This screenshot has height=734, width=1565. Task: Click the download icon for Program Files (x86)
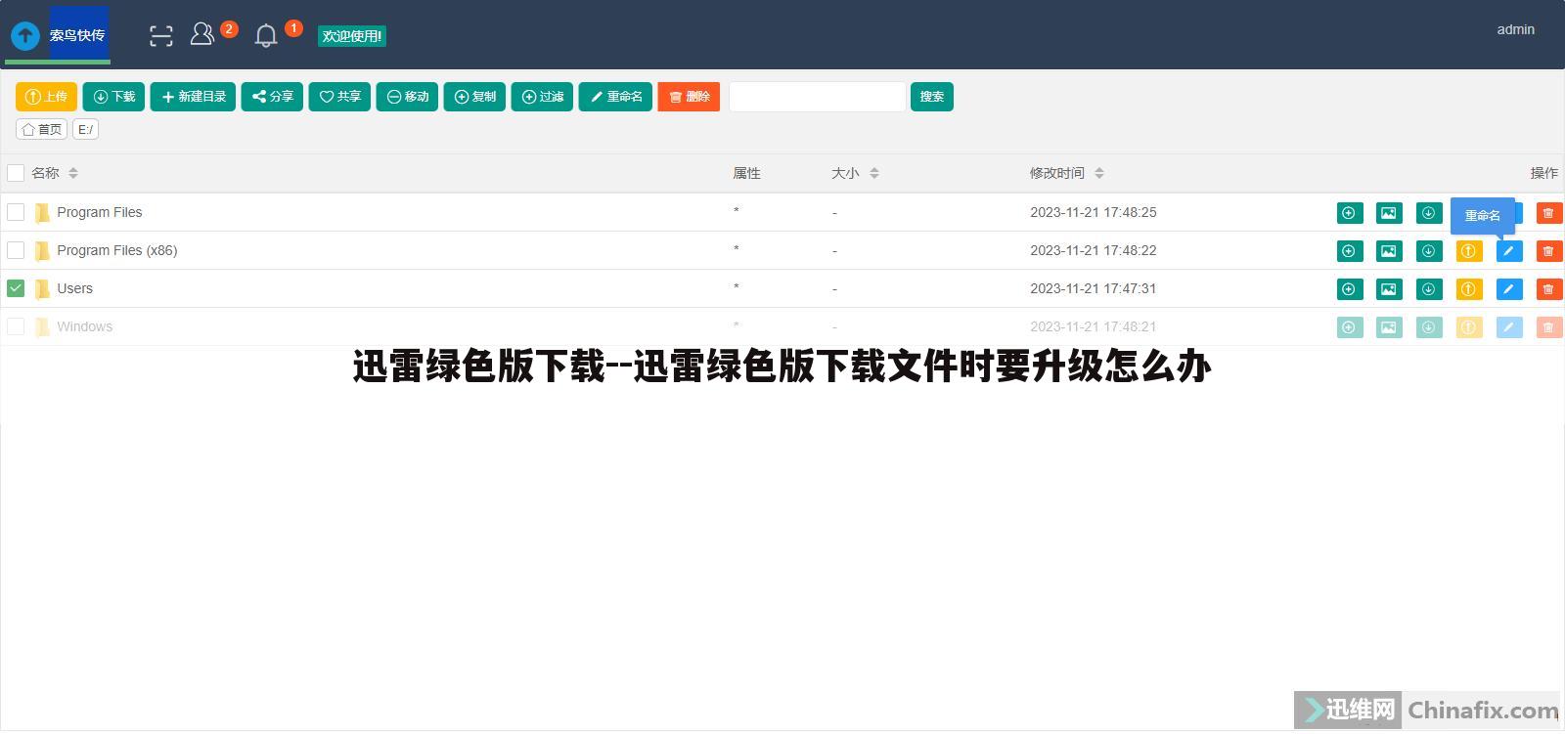pos(1429,251)
